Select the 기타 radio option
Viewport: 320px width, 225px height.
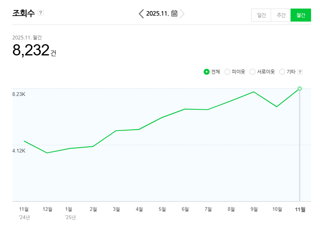coord(282,72)
